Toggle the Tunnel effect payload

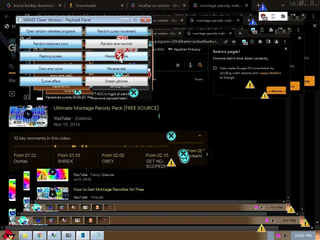point(51,81)
